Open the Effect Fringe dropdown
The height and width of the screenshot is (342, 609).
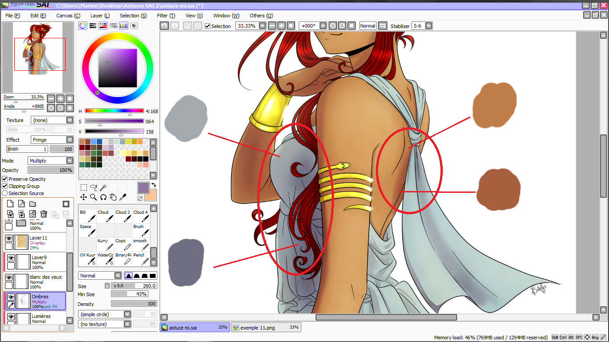pos(52,140)
